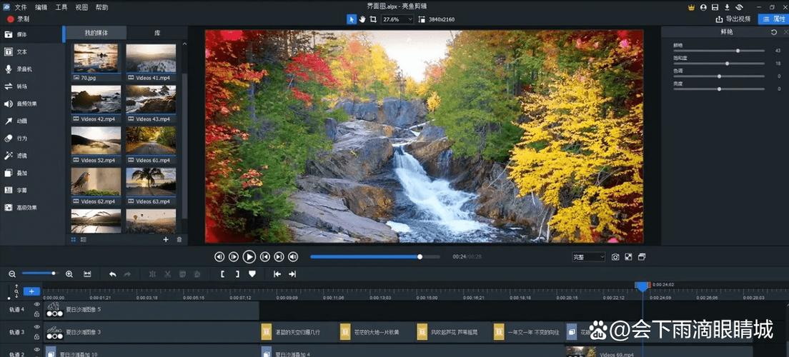Toggle visibility of track 轨道 3
This screenshot has width=789, height=357.
(x=36, y=327)
